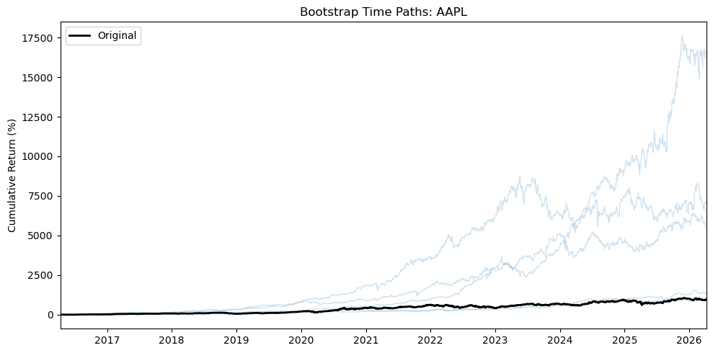Click the 2500 y-axis tick label

pyautogui.click(x=41, y=275)
